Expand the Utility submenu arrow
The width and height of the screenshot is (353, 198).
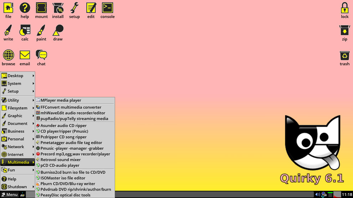point(33,100)
